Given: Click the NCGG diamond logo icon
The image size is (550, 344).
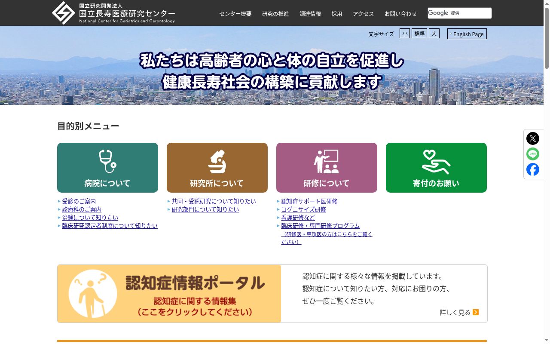Looking at the screenshot, I should [x=64, y=13].
